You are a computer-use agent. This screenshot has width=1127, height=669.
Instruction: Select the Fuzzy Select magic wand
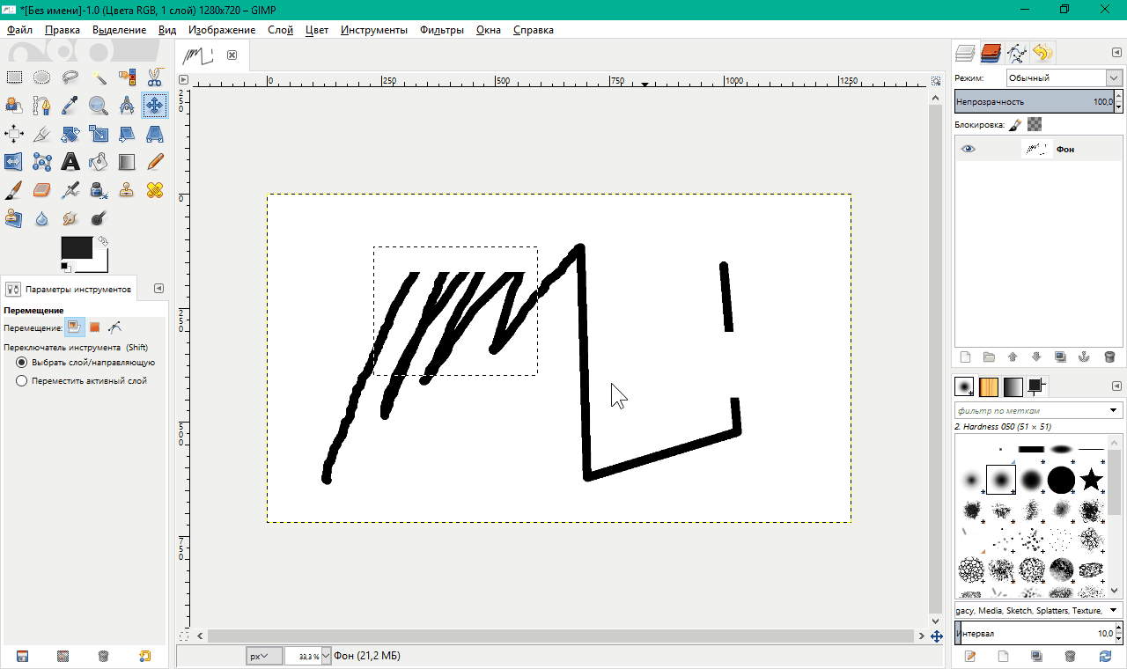pos(99,77)
